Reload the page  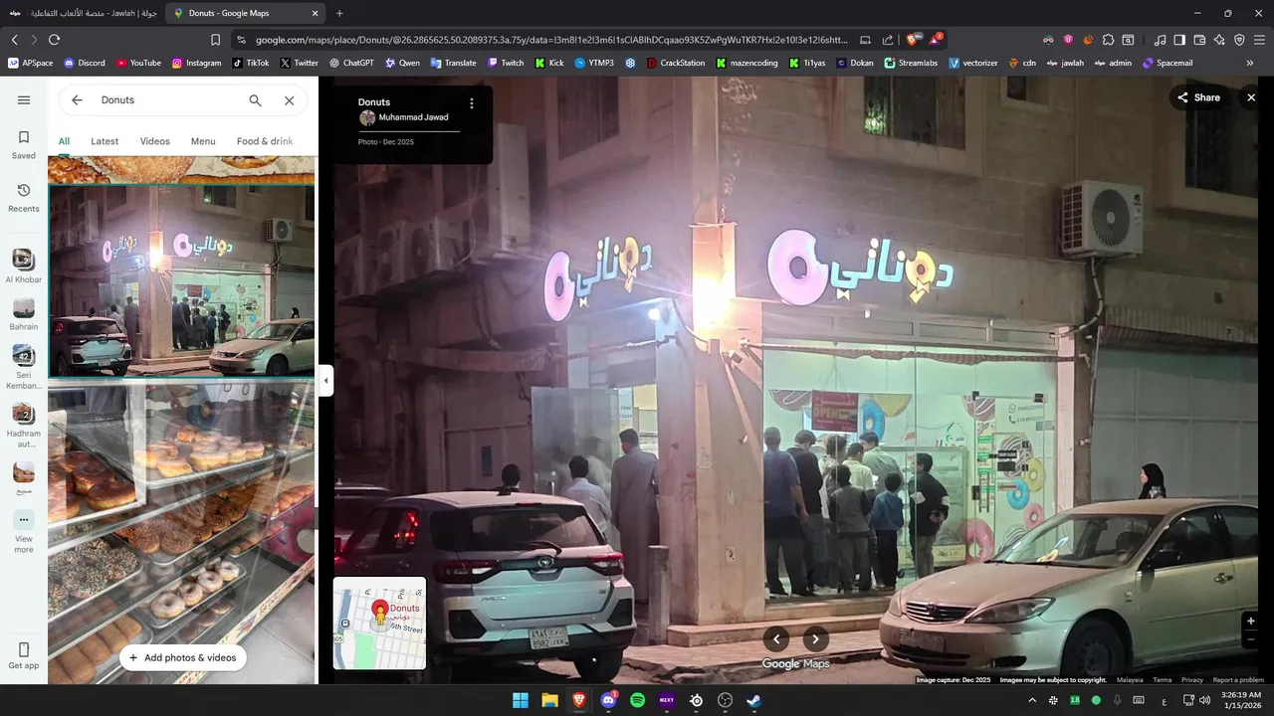tap(54, 40)
